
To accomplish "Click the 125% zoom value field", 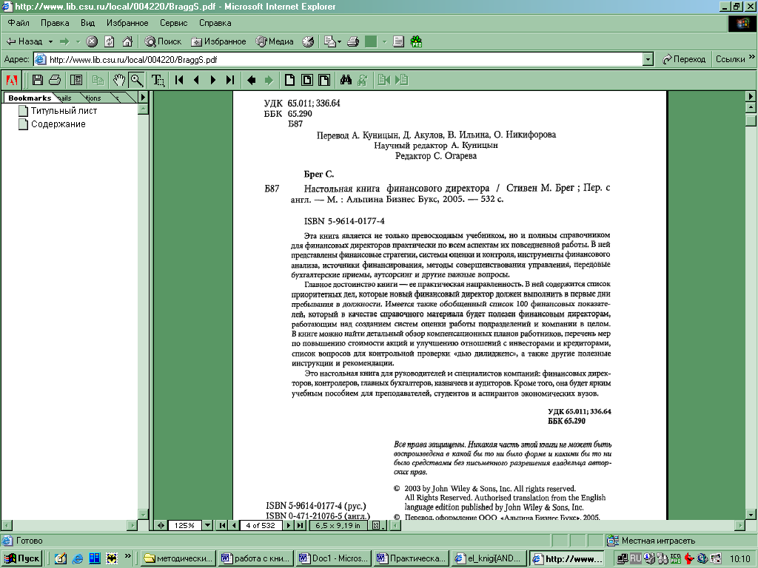I will (x=184, y=525).
